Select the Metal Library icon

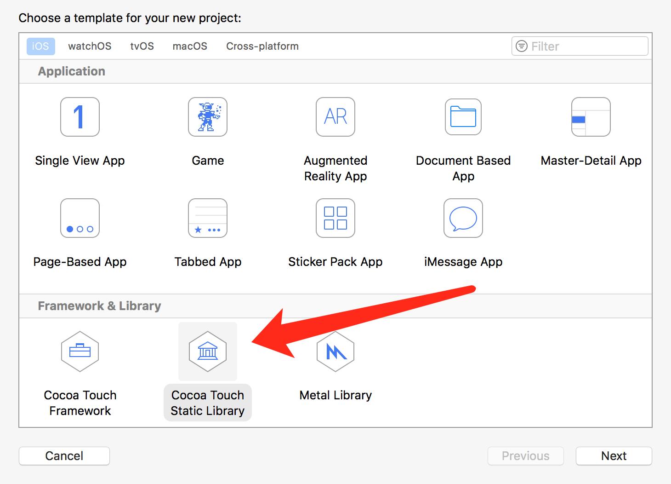tap(335, 351)
